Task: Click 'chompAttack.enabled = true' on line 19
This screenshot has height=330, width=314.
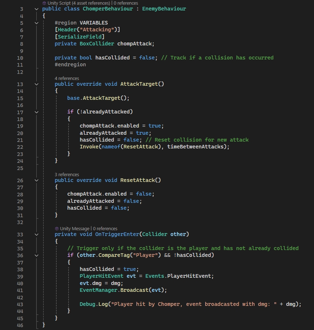Action: click(122, 126)
